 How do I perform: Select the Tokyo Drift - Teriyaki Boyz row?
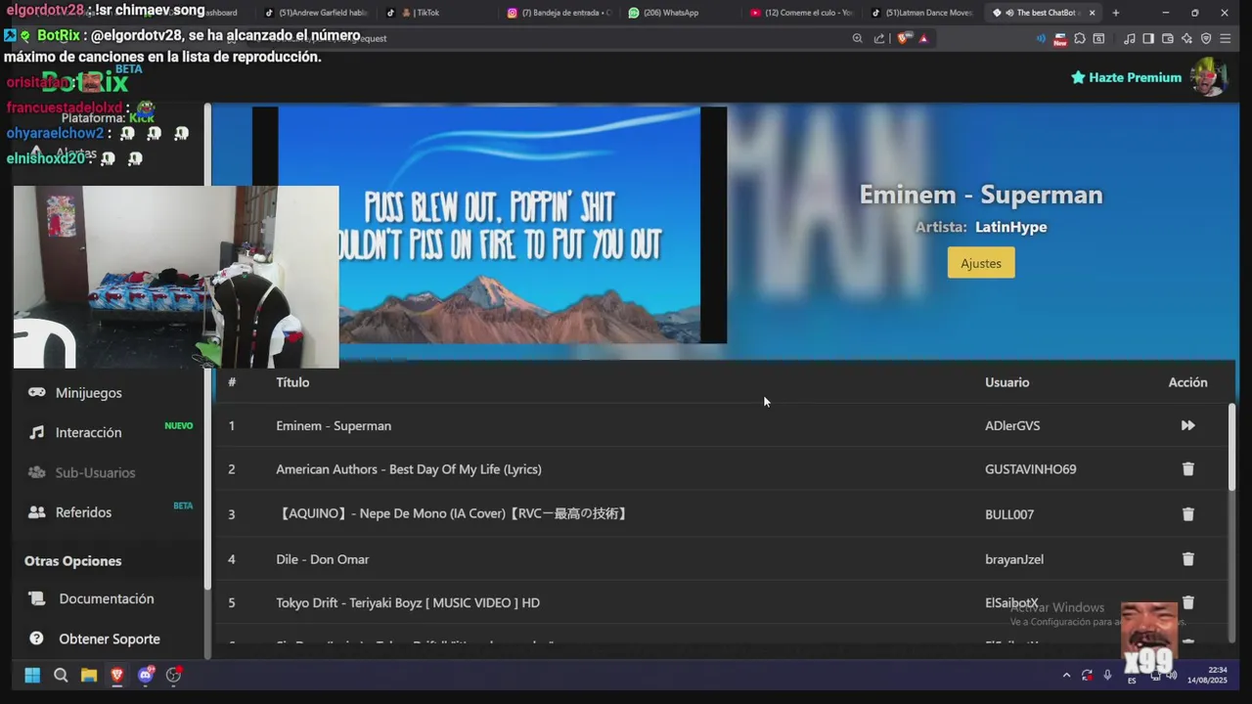(x=722, y=603)
